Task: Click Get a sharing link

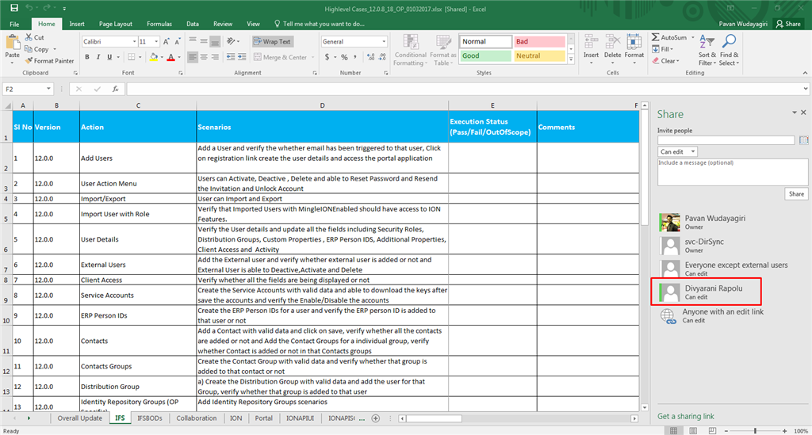Action: click(x=686, y=416)
